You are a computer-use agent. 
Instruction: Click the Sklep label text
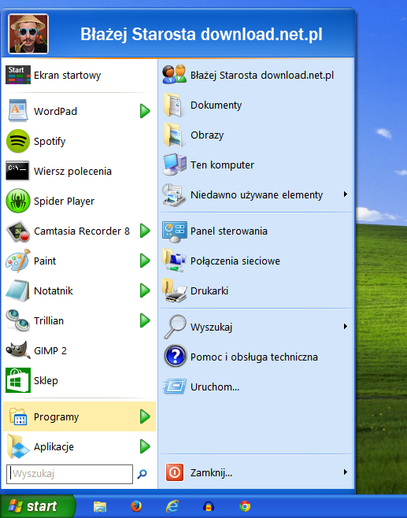tap(46, 380)
